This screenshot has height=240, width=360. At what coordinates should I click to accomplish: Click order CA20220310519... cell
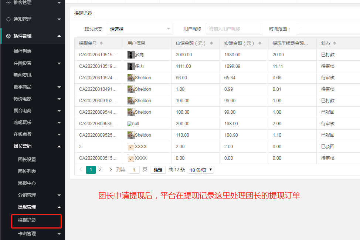point(98,66)
